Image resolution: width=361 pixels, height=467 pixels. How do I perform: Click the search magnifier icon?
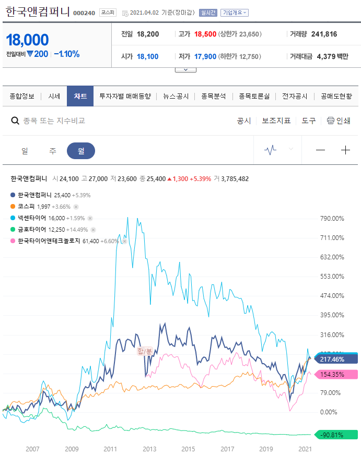(x=15, y=121)
